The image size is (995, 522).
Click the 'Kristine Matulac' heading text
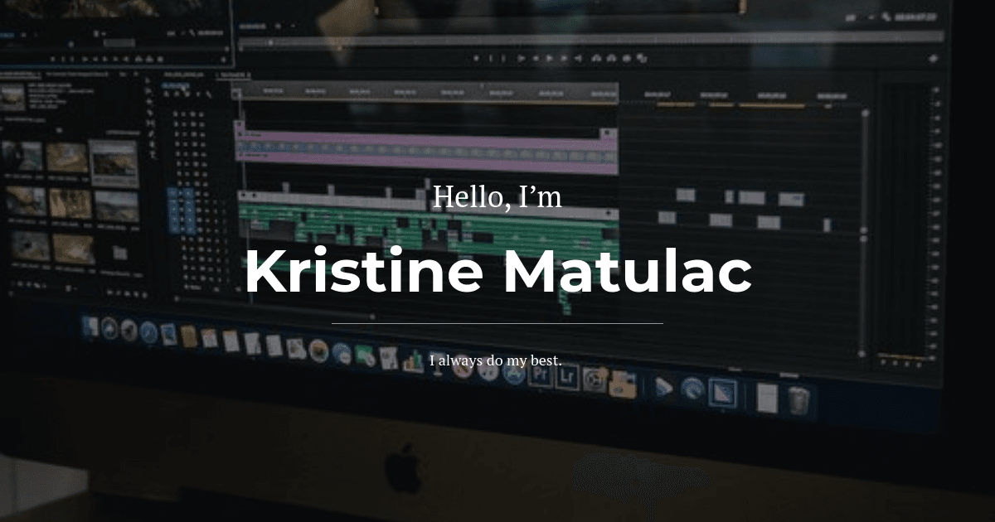498,272
